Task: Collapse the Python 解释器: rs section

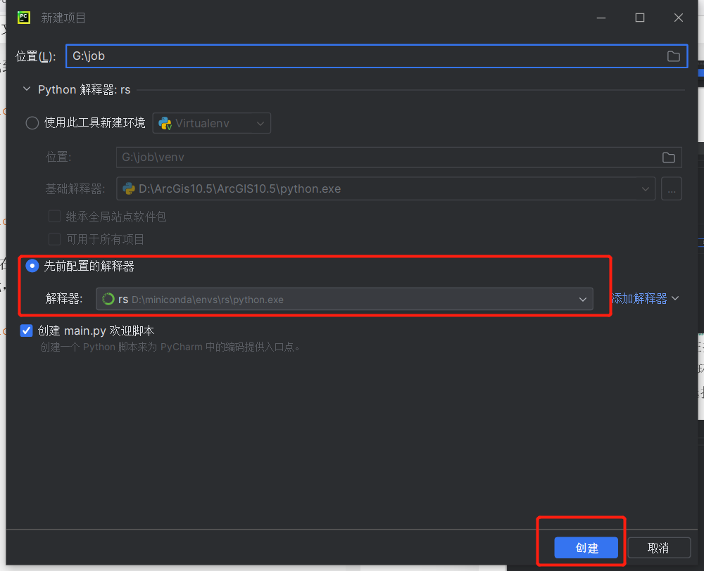Action: 27,89
